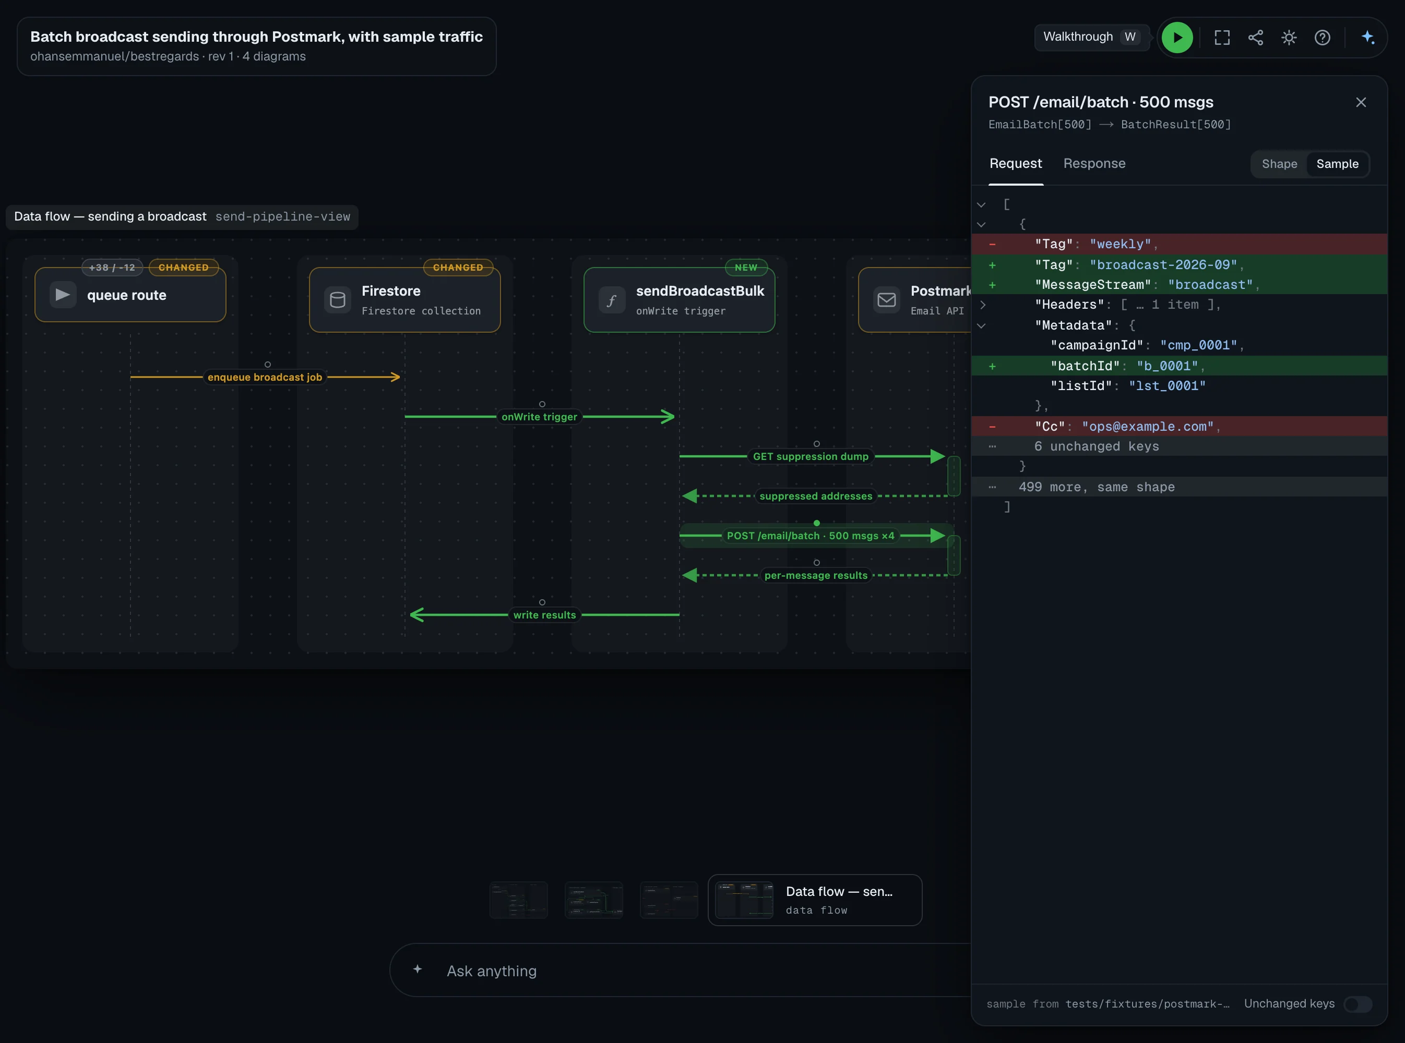Select the Sample view option

[1337, 164]
